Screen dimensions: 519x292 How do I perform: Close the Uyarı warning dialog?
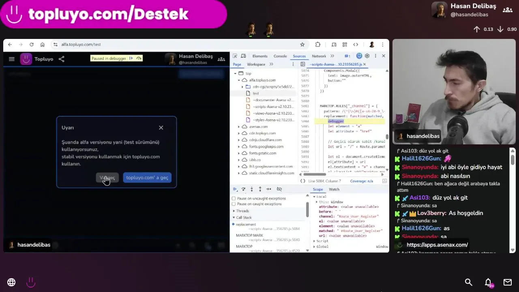[x=161, y=128]
